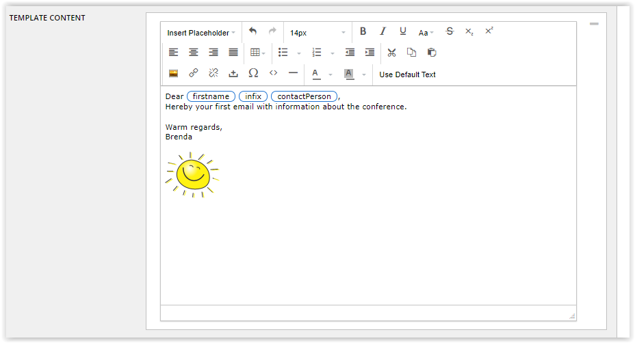Apply superscript formatting

[x=489, y=31]
